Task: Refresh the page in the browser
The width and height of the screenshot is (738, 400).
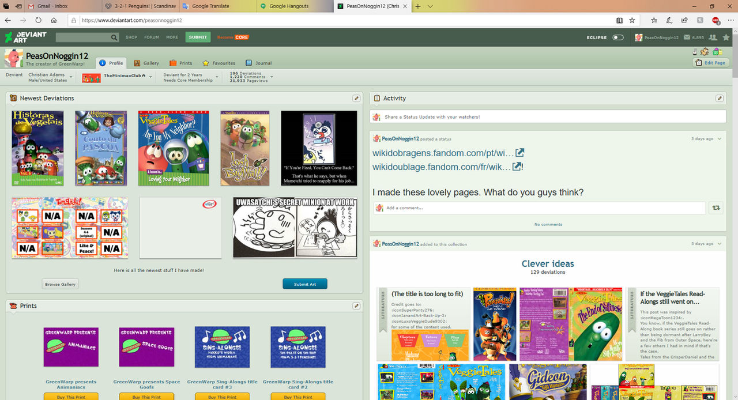Action: (x=39, y=20)
